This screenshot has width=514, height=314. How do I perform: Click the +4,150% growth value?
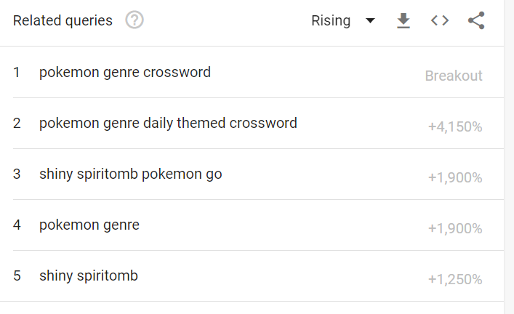pos(455,126)
